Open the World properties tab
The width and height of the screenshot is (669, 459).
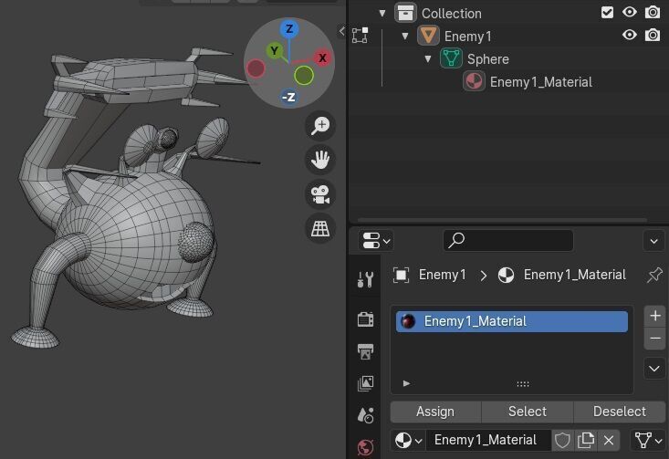[366, 447]
